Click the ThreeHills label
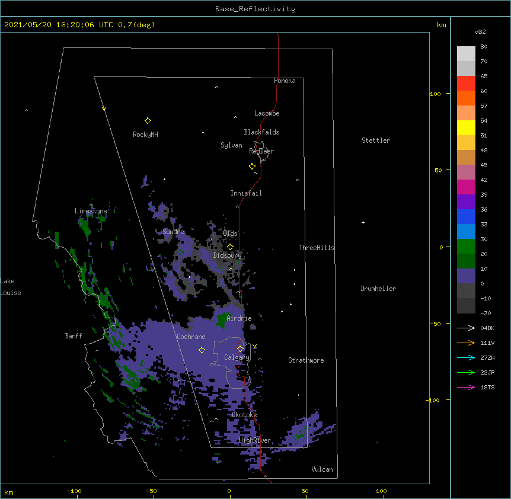 (x=317, y=248)
